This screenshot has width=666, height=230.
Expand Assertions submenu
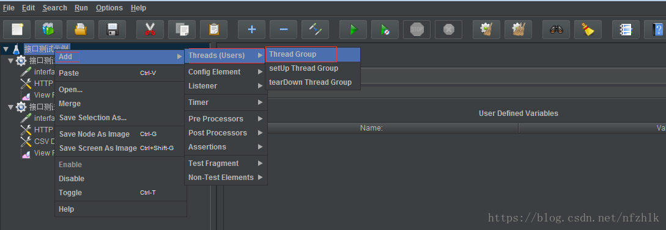click(x=226, y=147)
